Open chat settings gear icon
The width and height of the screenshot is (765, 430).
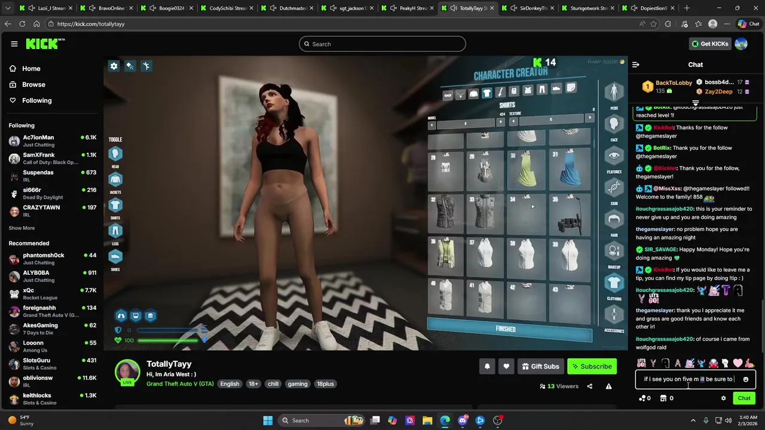click(x=723, y=398)
